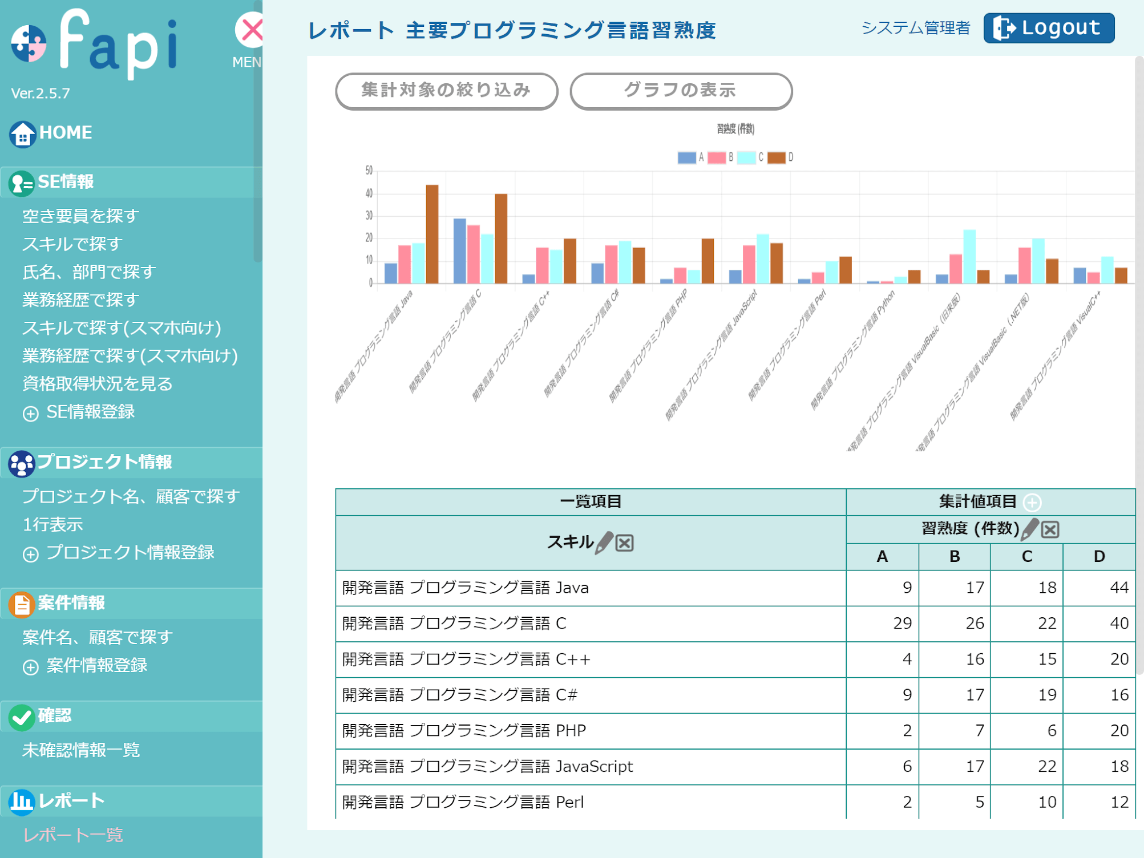Screen dimensions: 1144x858
Task: Expand 集計対象の絞り込み filter panel
Action: point(446,91)
